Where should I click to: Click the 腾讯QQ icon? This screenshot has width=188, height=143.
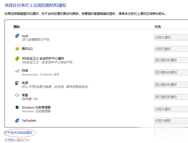[17, 49]
